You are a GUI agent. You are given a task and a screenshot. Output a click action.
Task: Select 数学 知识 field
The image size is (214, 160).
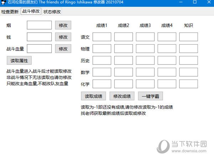(189, 72)
